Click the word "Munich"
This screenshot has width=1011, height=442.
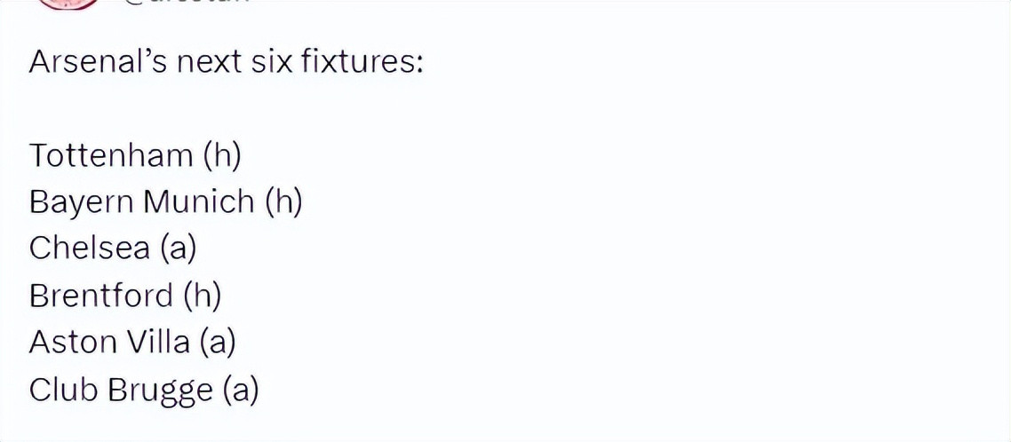[x=199, y=202]
